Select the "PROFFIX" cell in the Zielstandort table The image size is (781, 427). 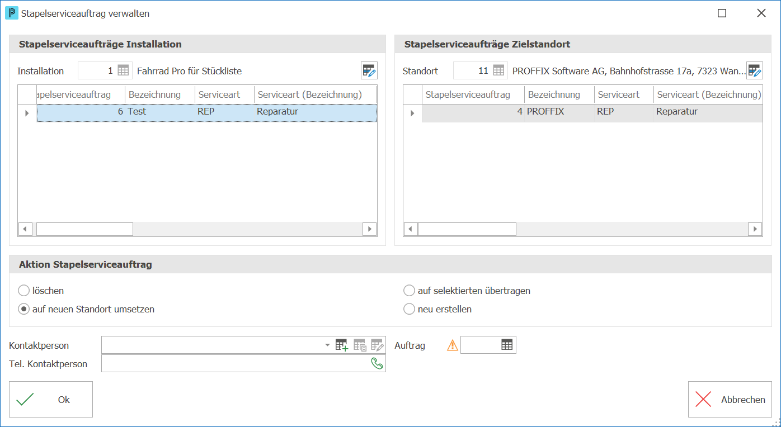[559, 112]
